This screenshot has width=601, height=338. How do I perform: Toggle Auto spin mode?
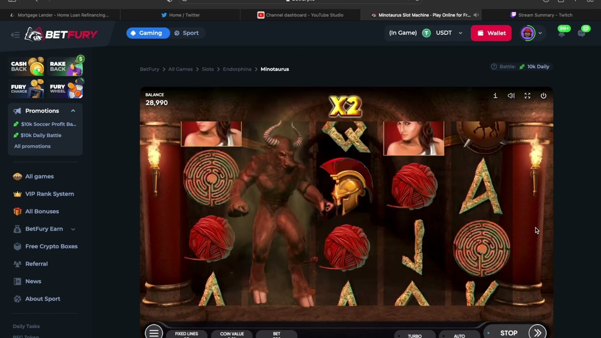(459, 336)
